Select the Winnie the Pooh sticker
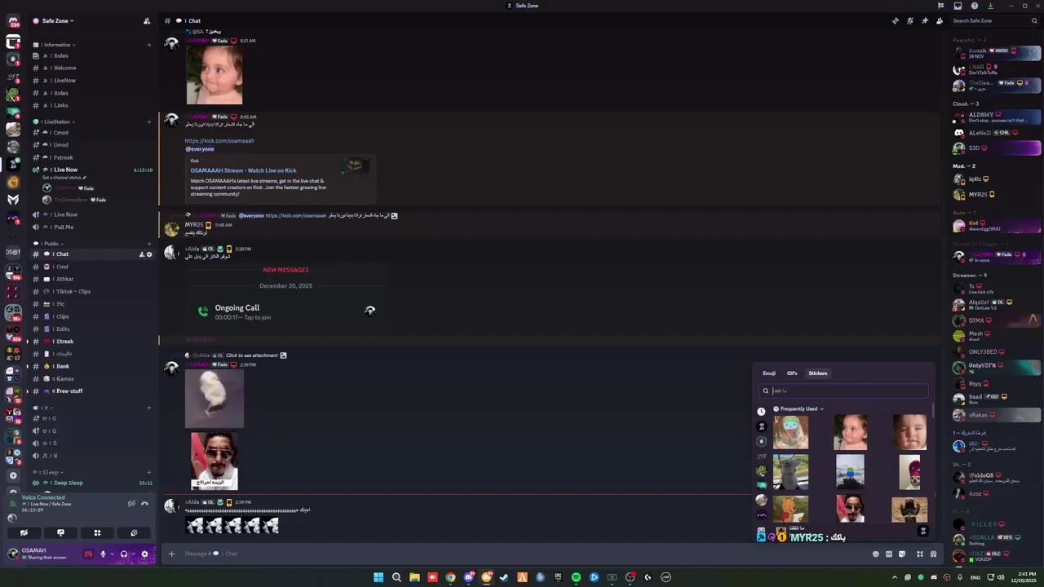1044x587 pixels. point(791,510)
